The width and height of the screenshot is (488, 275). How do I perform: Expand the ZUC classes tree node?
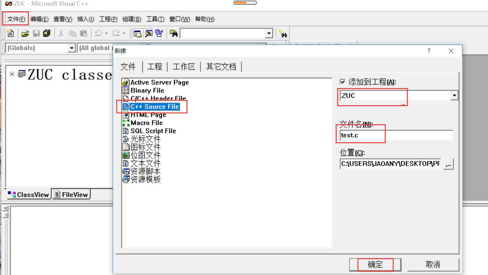pyautogui.click(x=12, y=74)
